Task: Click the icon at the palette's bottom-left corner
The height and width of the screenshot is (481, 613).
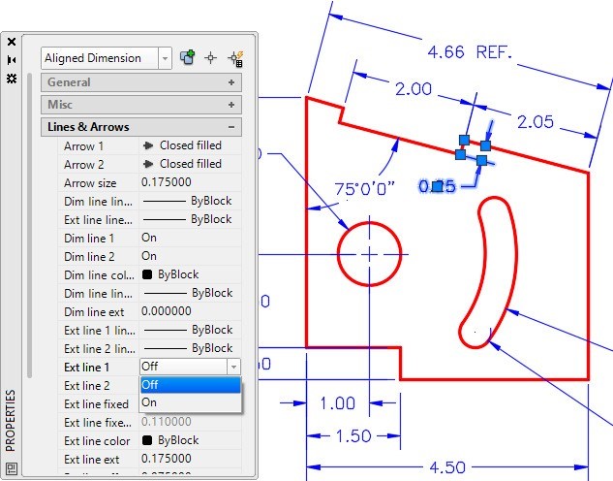Action: 12,467
